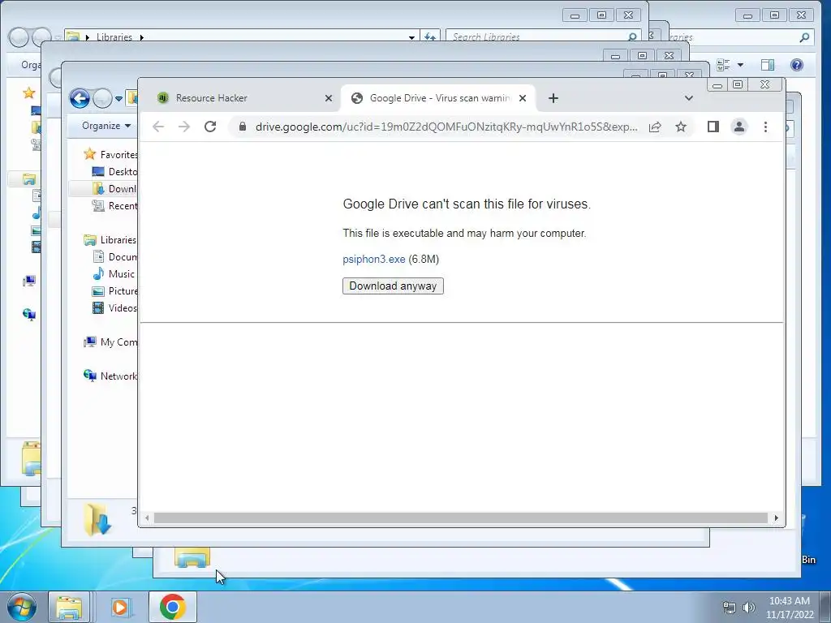Bookmark this page with the star icon

[x=681, y=127]
